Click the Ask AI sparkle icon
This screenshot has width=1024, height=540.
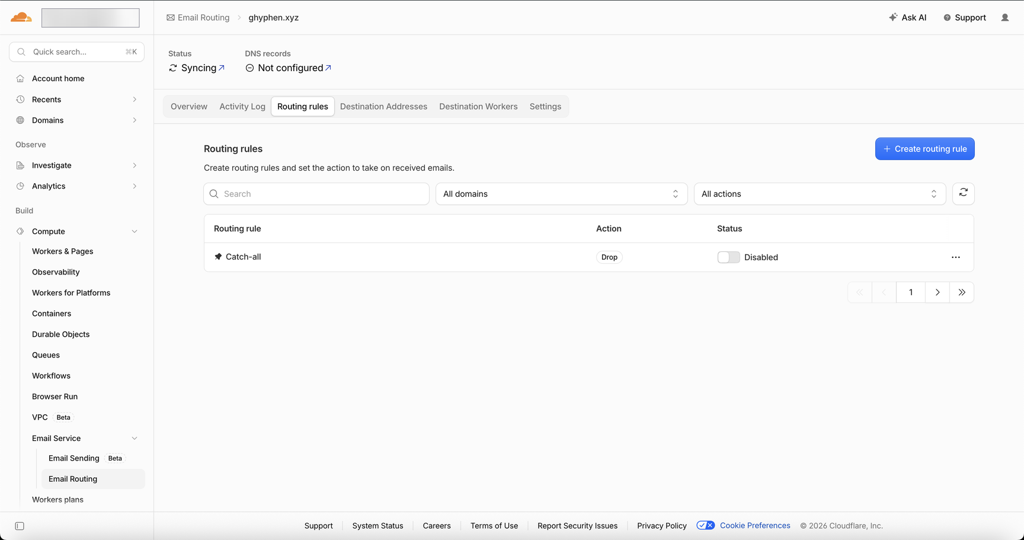point(893,17)
